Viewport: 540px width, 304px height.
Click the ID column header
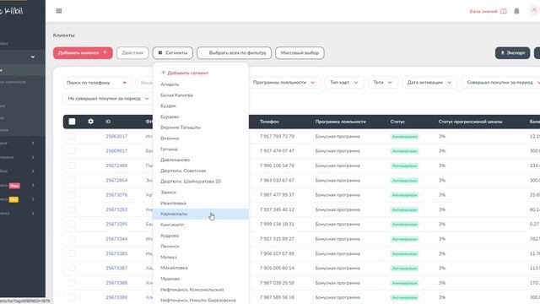pyautogui.click(x=108, y=122)
